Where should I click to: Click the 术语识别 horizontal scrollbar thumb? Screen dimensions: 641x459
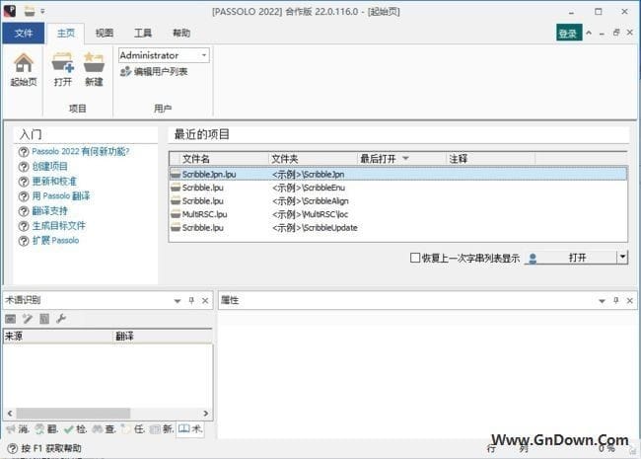point(73,414)
